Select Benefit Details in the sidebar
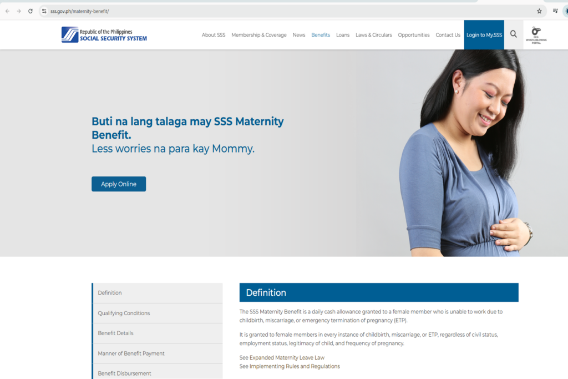 (x=158, y=333)
